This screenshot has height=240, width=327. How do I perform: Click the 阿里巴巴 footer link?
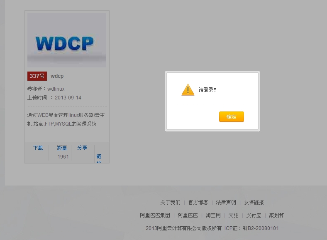click(x=188, y=215)
